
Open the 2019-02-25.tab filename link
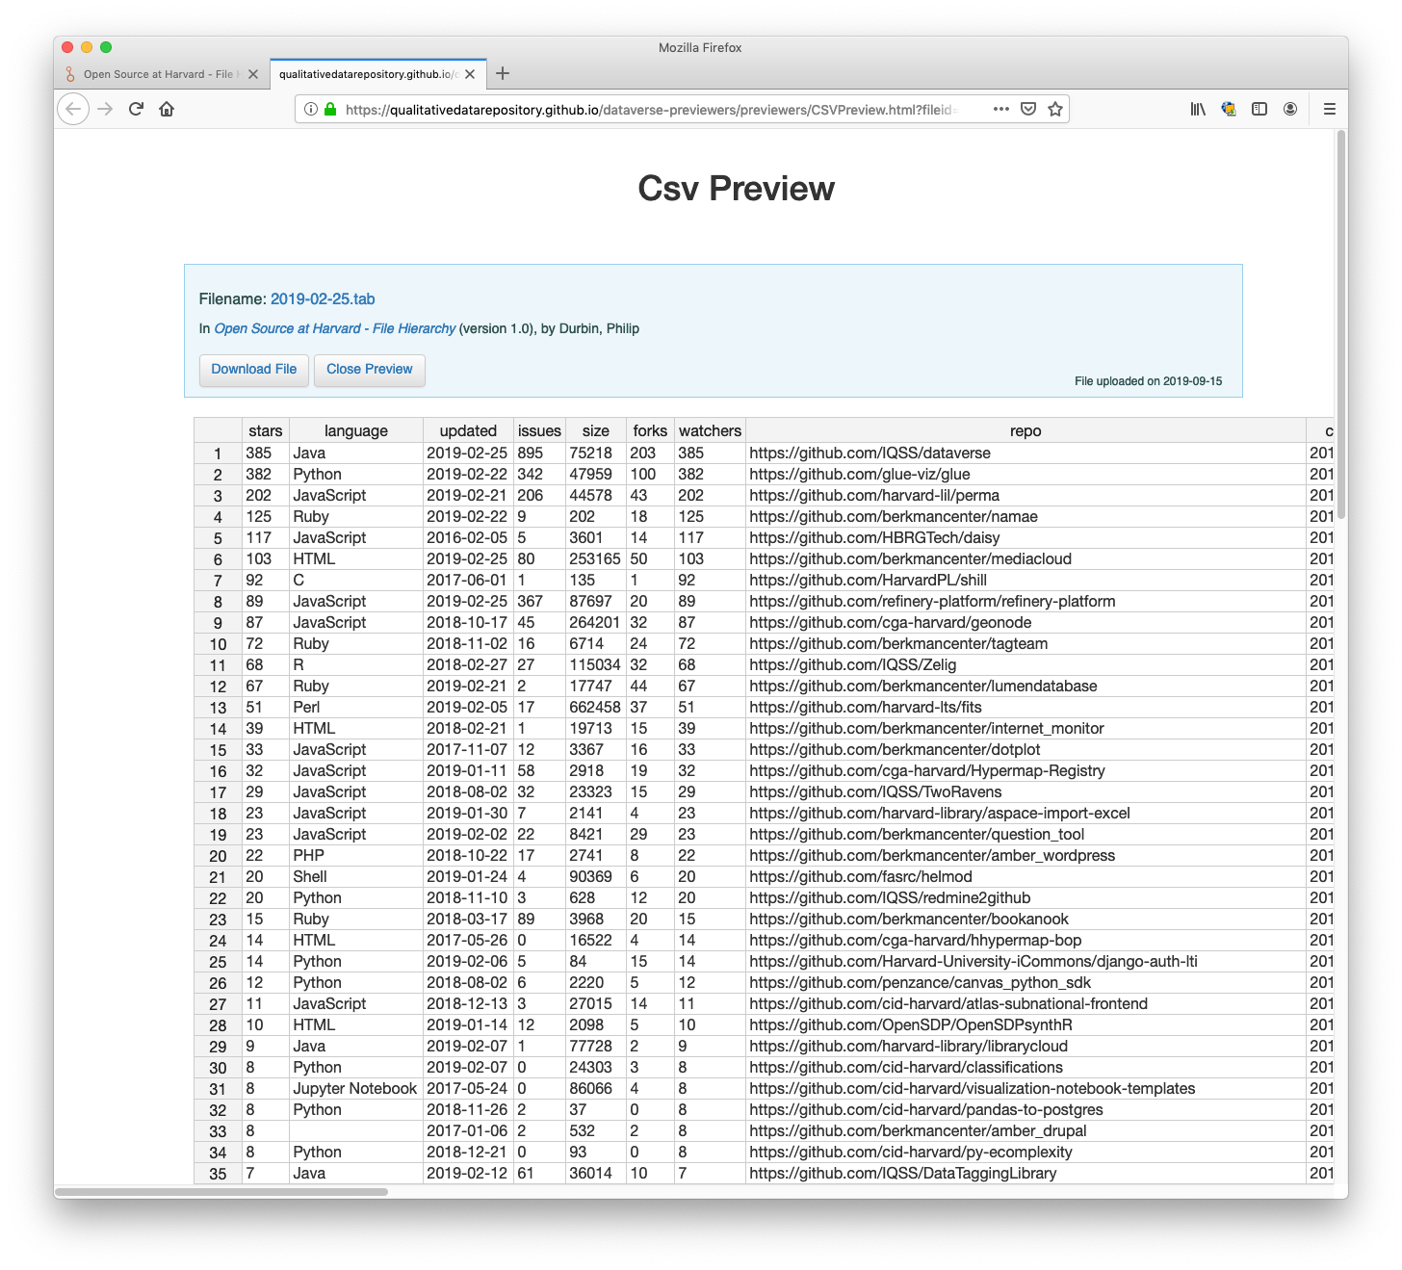pyautogui.click(x=323, y=298)
